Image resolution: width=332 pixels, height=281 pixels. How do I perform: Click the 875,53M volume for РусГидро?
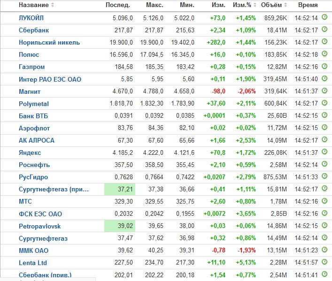point(275,177)
